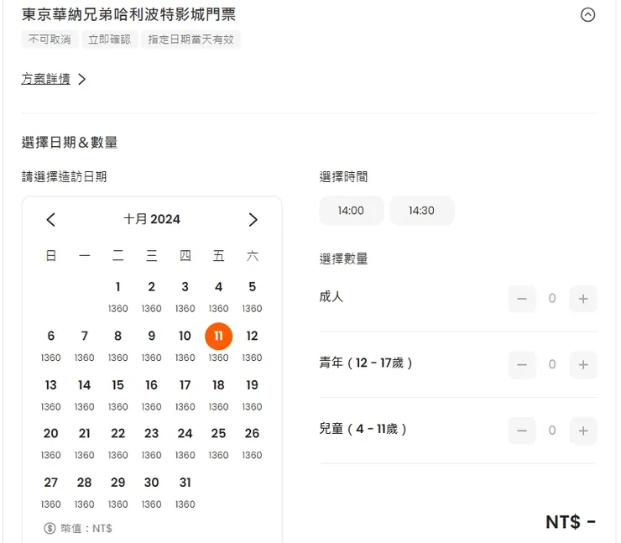This screenshot has height=543, width=621.
Task: Click the highlighted date 11
Action: [219, 337]
